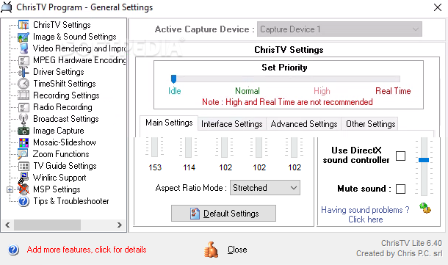The width and height of the screenshot is (448, 265).
Task: Click the thumbs-up Close icon
Action: click(x=211, y=250)
